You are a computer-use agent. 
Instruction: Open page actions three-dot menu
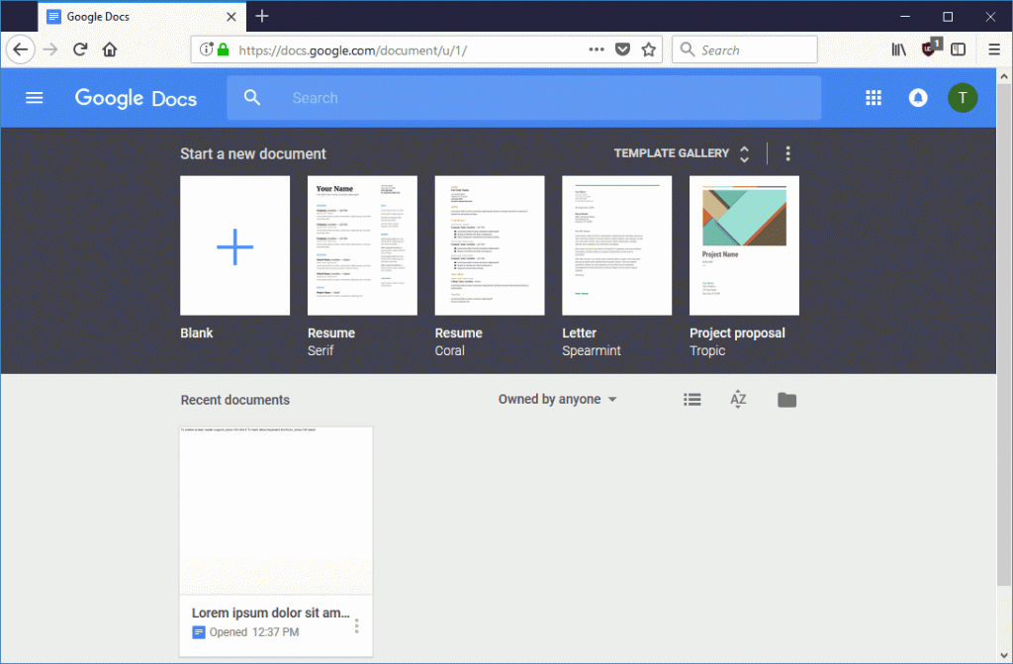(597, 49)
